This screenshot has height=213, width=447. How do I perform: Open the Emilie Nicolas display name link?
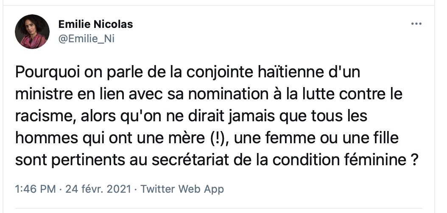(95, 25)
